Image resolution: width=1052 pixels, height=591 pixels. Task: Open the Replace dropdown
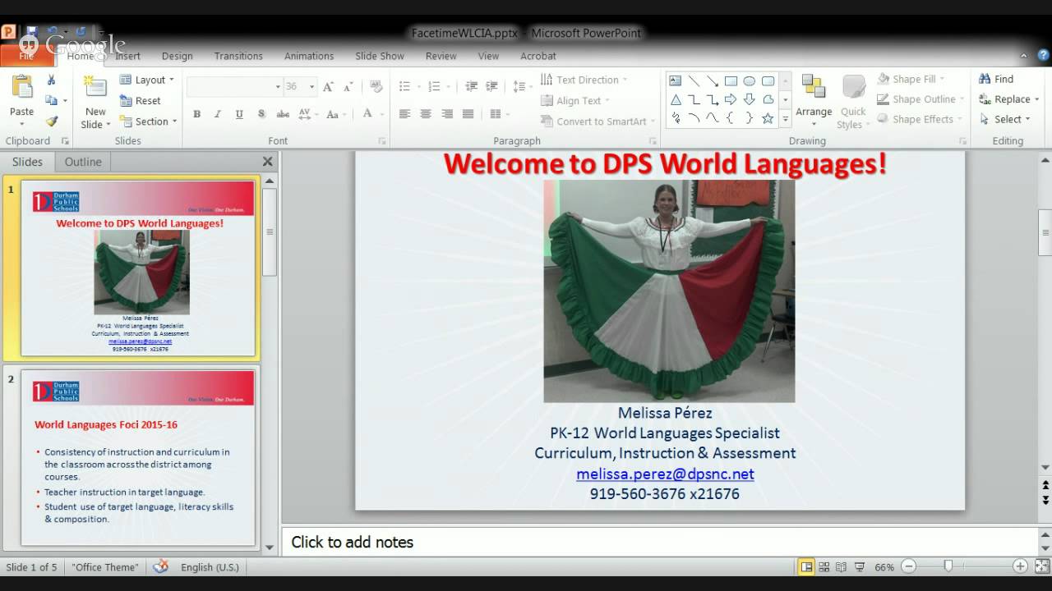(1037, 99)
